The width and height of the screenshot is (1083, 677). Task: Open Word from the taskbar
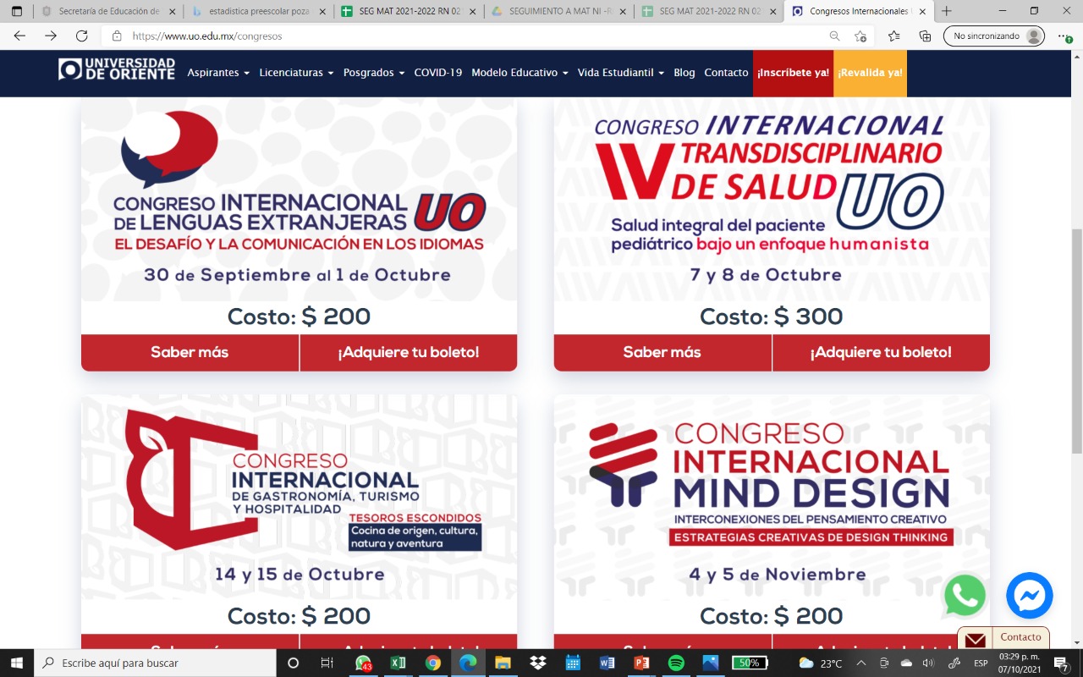(x=607, y=663)
